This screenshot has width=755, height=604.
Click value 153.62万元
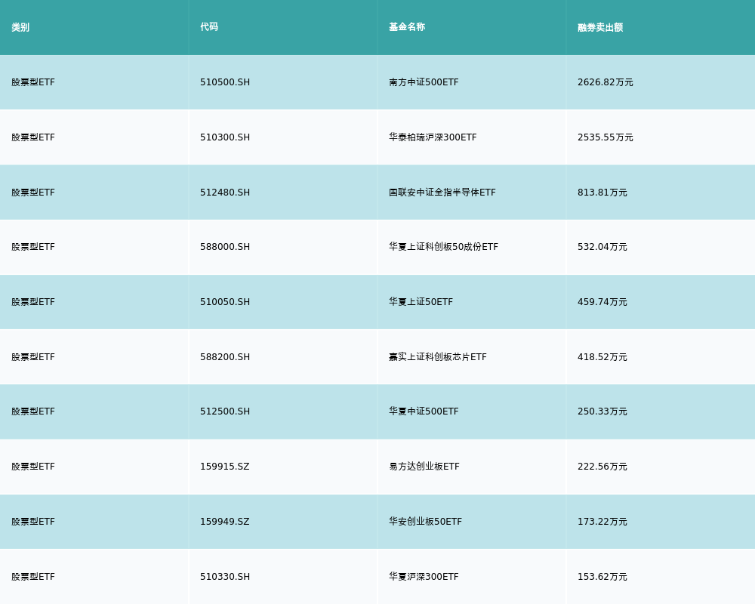(x=602, y=577)
